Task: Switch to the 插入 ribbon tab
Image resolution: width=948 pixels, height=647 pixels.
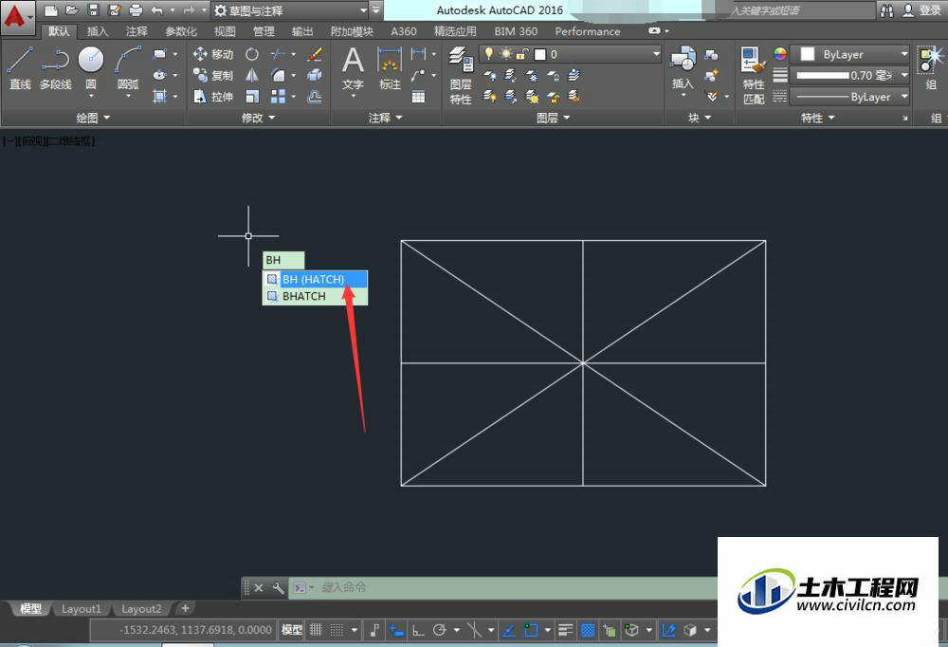Action: tap(98, 31)
